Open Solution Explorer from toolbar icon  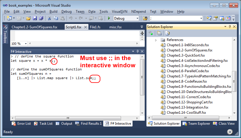(x=209, y=18)
